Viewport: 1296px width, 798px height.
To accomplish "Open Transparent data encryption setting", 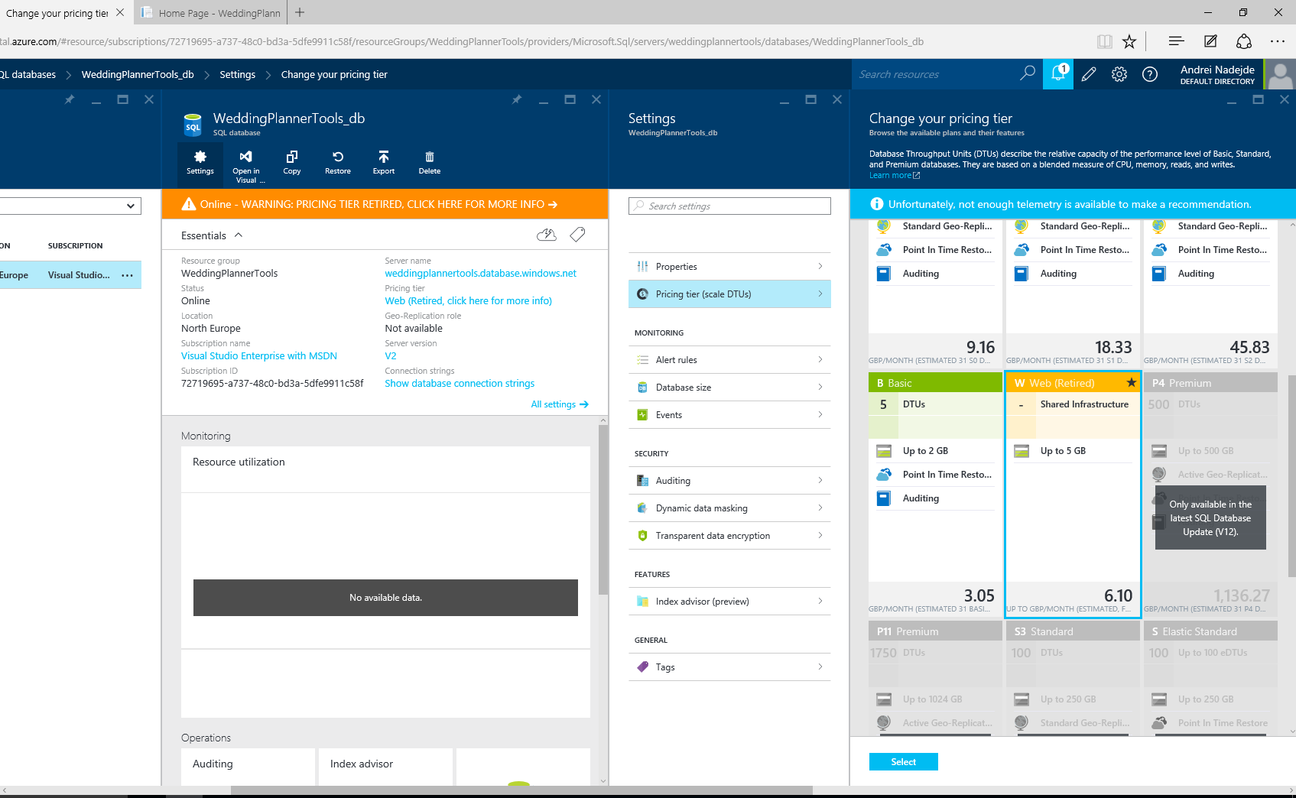I will (729, 536).
